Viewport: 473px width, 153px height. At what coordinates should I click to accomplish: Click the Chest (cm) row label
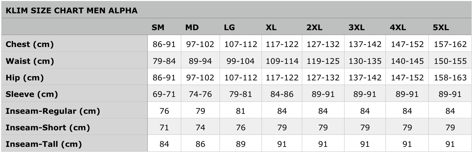30,44
